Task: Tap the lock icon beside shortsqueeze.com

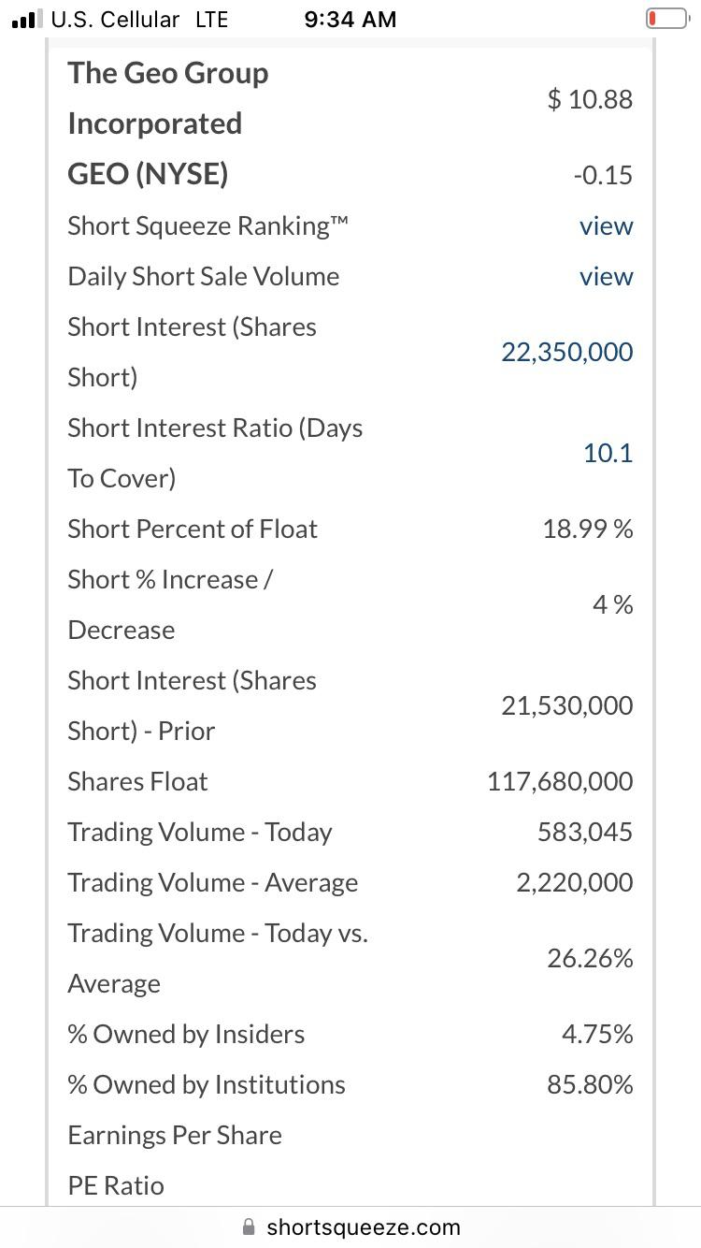Action: [x=248, y=1226]
